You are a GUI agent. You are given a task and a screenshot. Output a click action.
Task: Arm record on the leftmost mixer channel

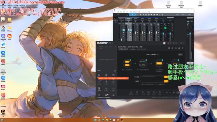pyautogui.click(x=124, y=32)
